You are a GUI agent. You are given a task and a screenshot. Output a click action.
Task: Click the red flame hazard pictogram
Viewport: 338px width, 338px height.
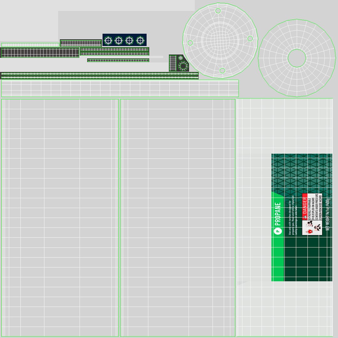pos(309,231)
